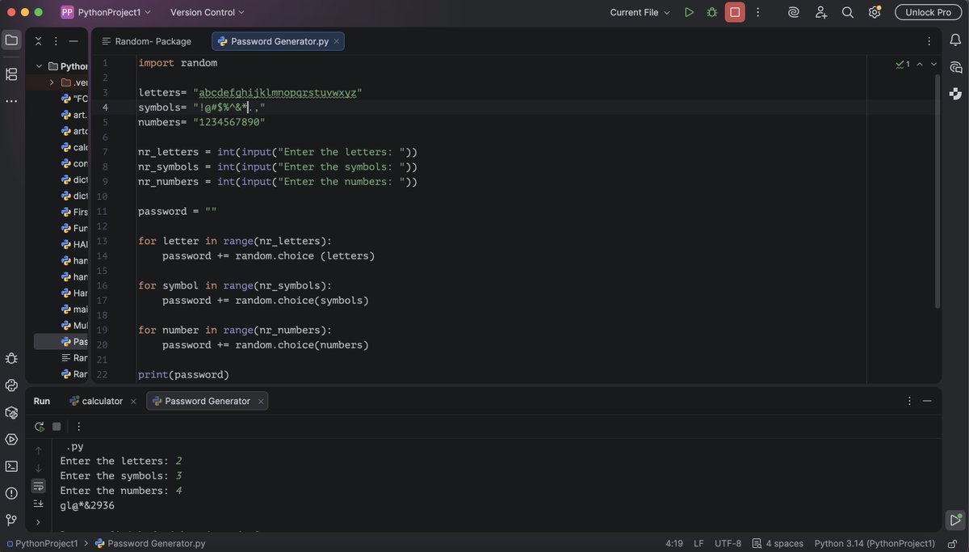Change the UTF-8 file encoding
Screen dimensions: 969x552
click(728, 543)
